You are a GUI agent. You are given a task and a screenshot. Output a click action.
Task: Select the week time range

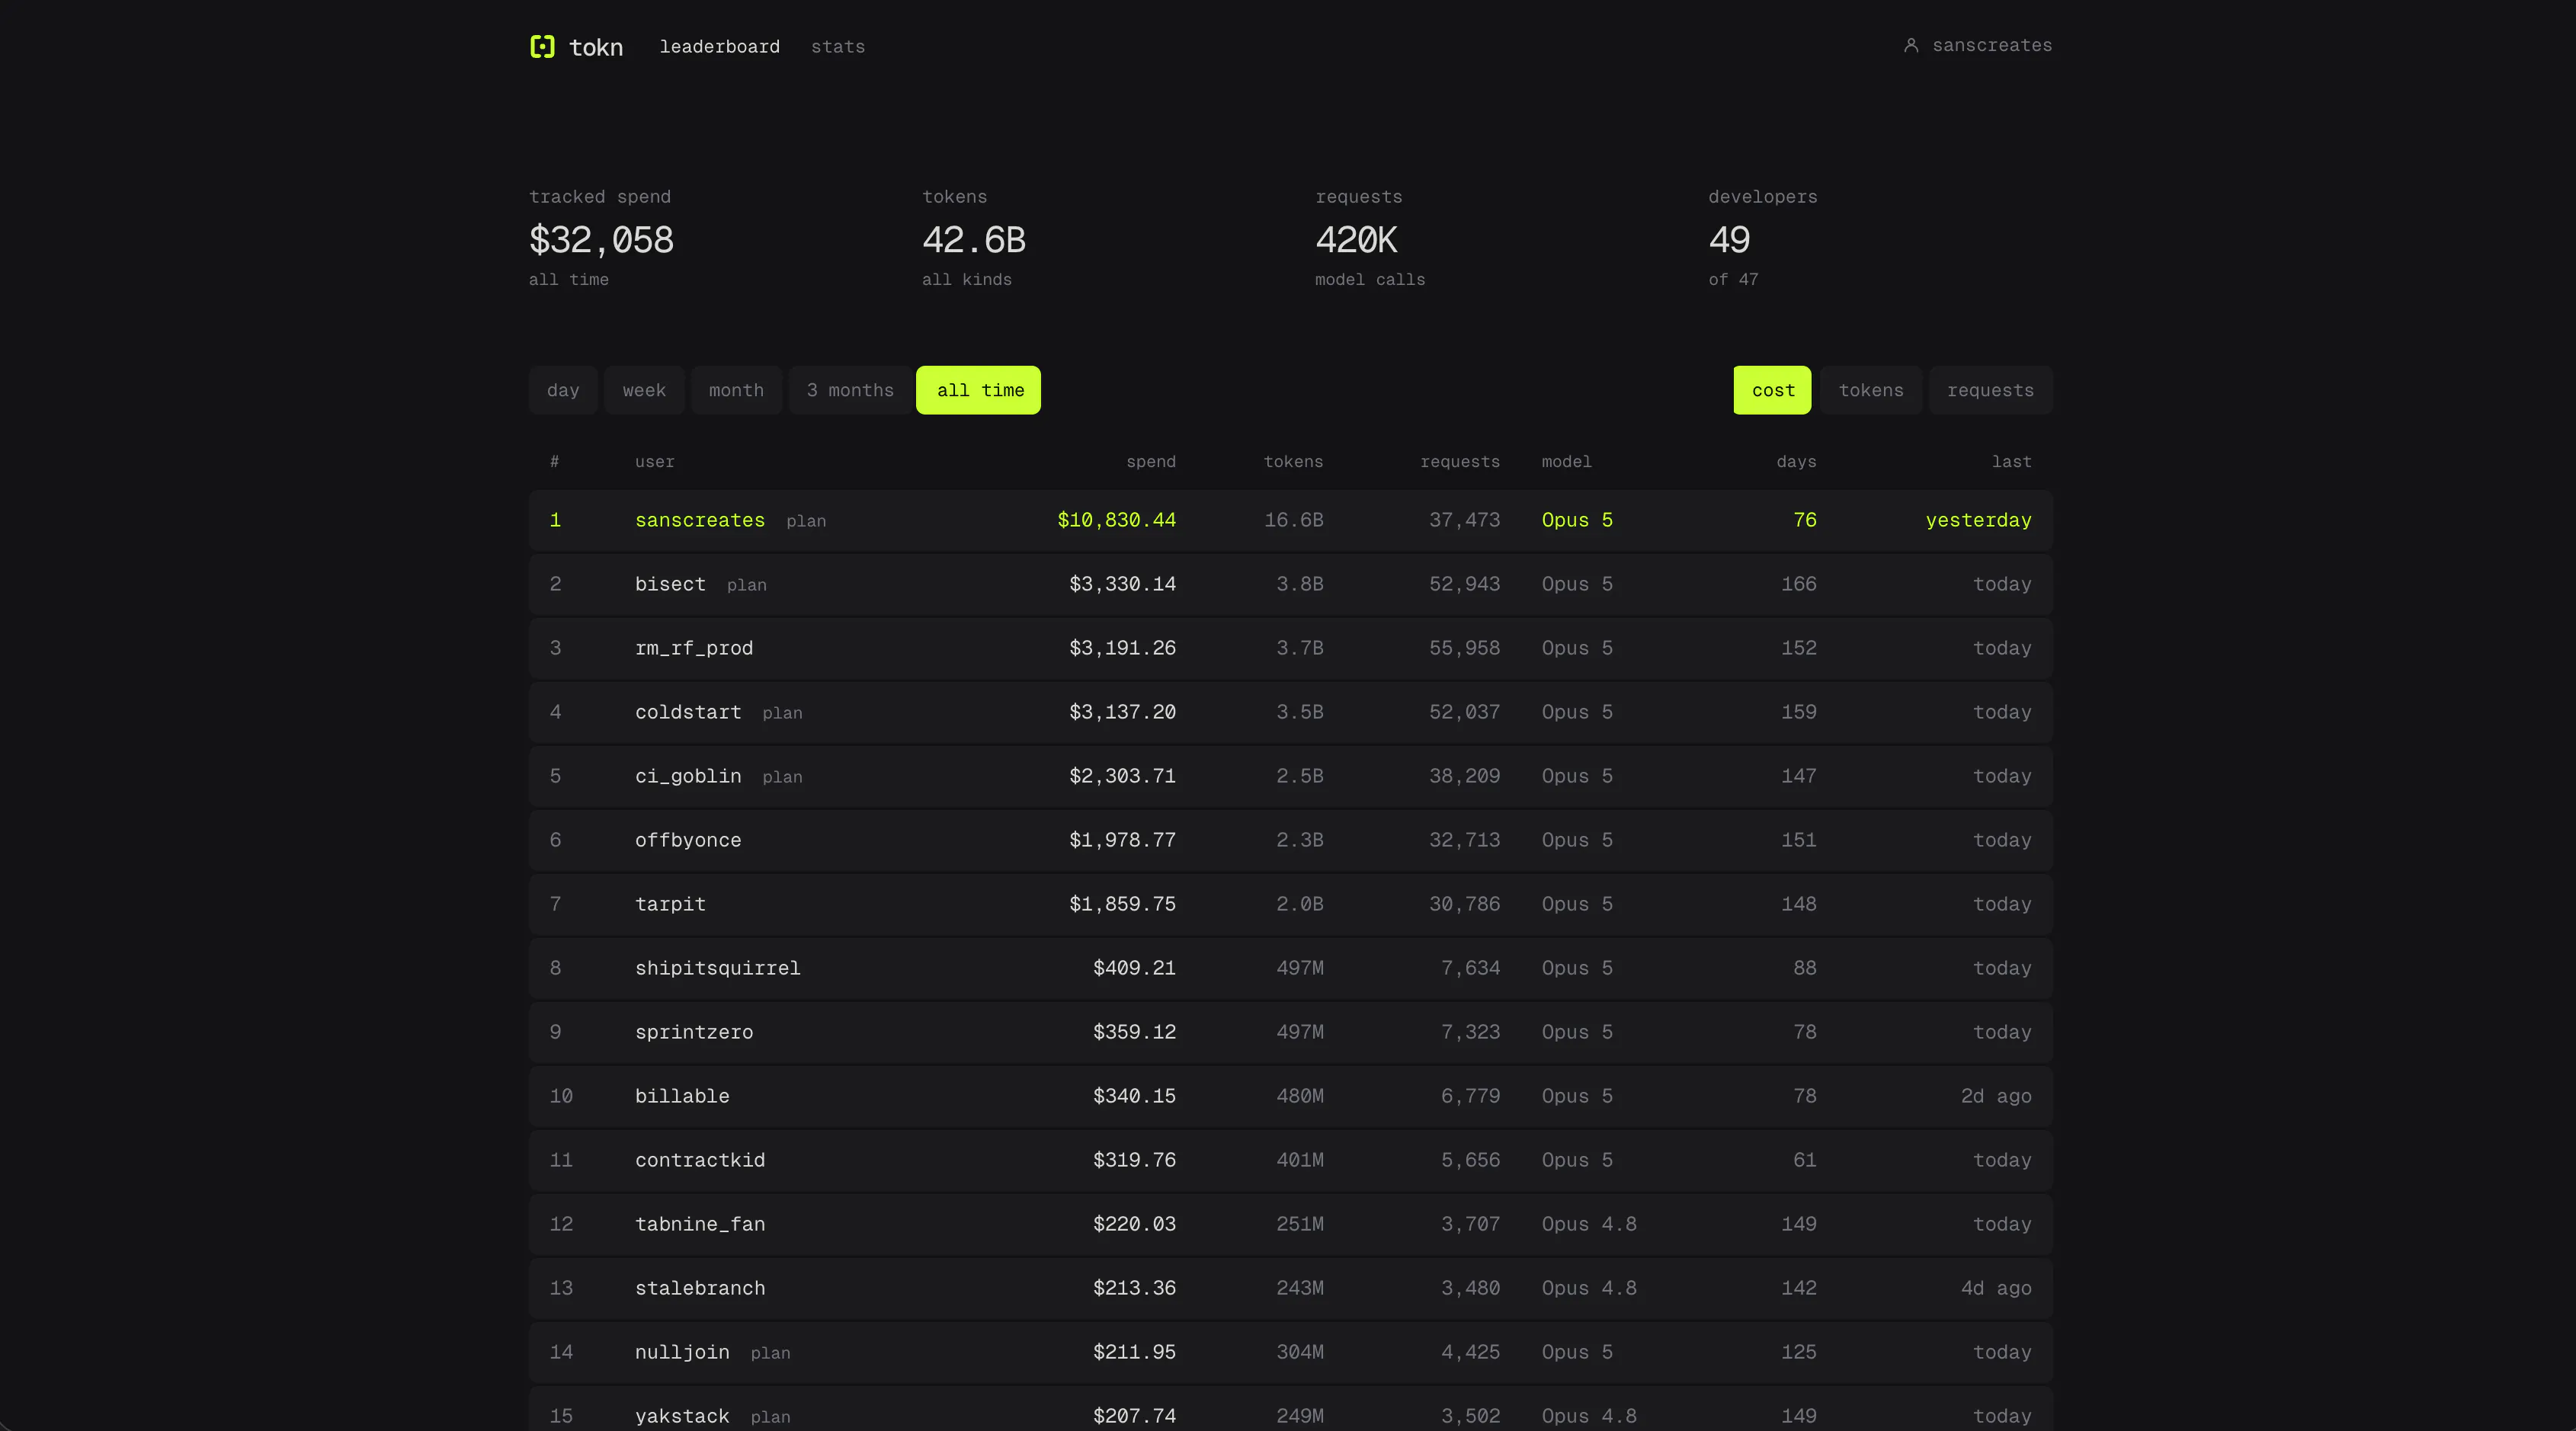tap(644, 390)
